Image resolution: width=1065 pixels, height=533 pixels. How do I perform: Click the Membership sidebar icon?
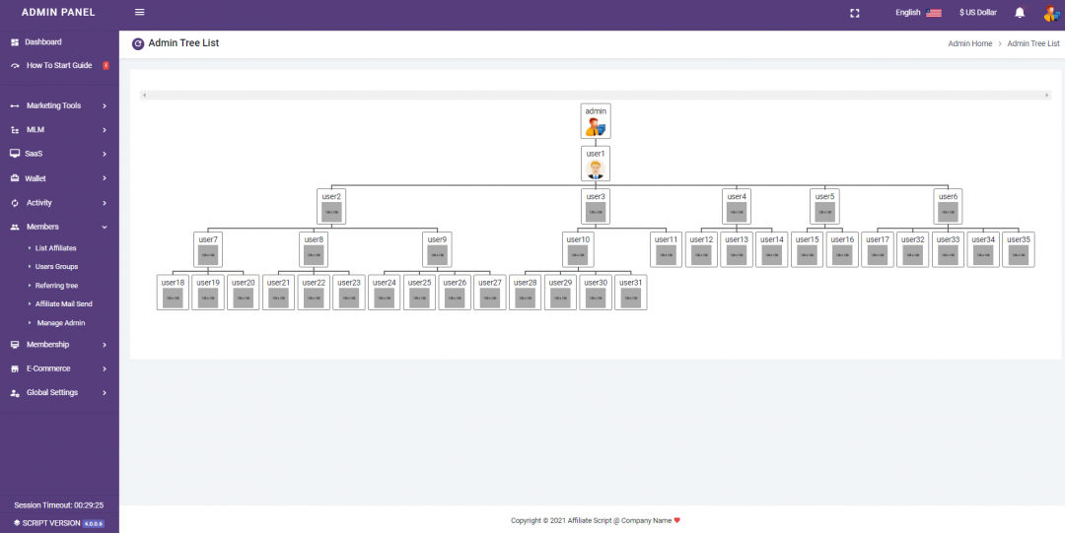(x=15, y=345)
